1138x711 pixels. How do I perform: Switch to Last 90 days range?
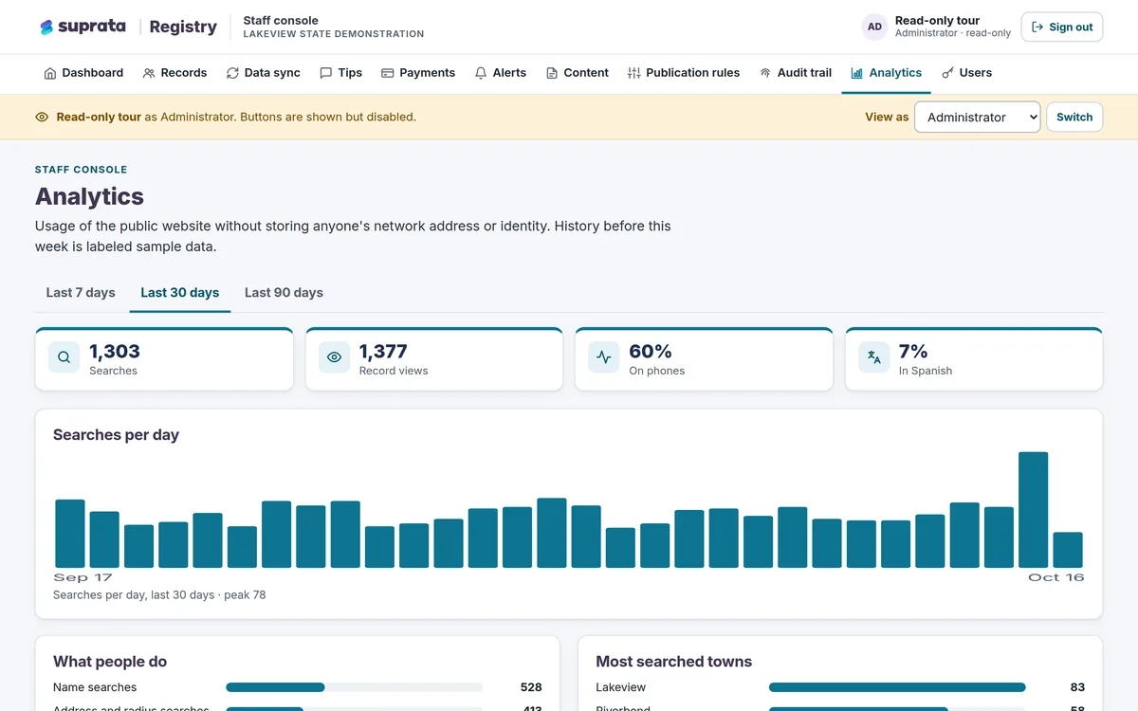(x=284, y=292)
